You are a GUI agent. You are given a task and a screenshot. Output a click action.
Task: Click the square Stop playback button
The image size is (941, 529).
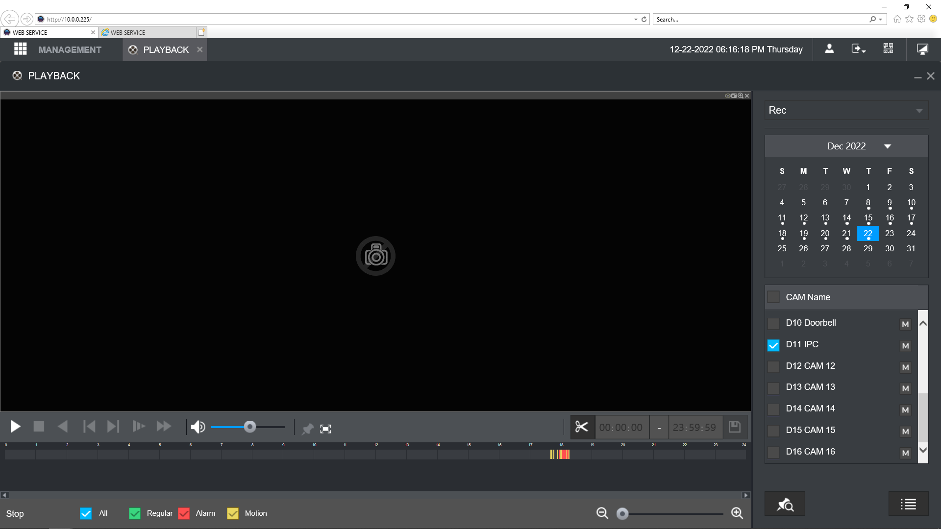coord(39,427)
